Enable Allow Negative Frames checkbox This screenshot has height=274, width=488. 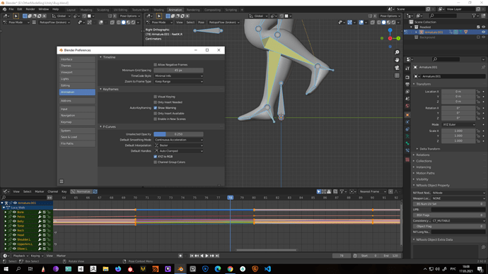pos(156,65)
